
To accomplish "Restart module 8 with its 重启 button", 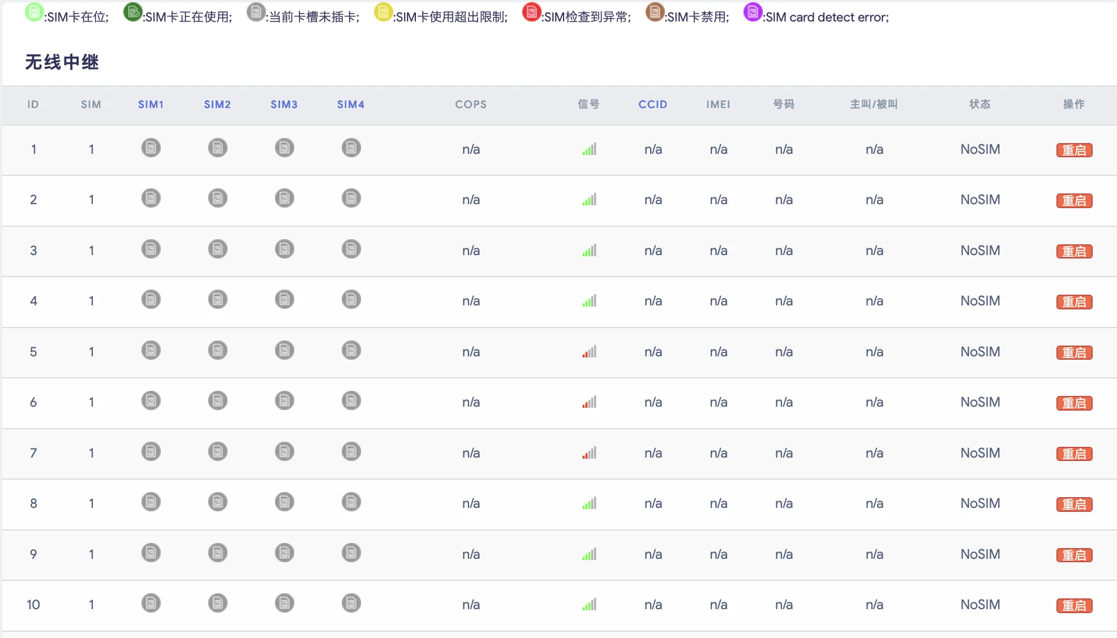I will tap(1073, 504).
